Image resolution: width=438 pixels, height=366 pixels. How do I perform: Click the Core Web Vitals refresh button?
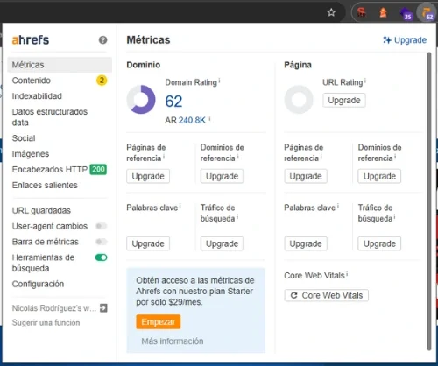(x=327, y=295)
